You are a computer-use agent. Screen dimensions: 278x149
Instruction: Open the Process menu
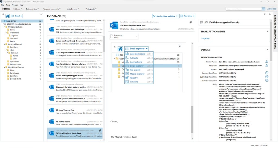pyautogui.click(x=15, y=5)
